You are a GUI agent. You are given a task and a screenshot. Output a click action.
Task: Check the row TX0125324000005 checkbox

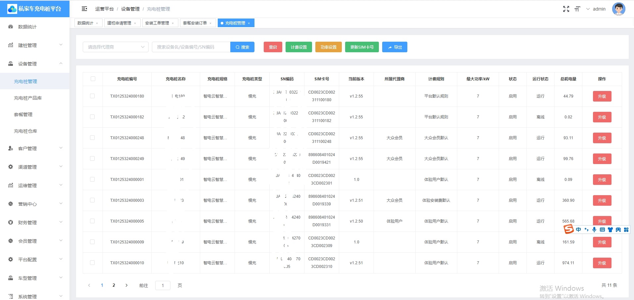pos(92,221)
